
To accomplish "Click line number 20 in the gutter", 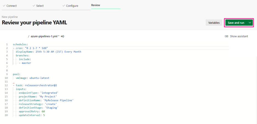I will pos(7,115).
